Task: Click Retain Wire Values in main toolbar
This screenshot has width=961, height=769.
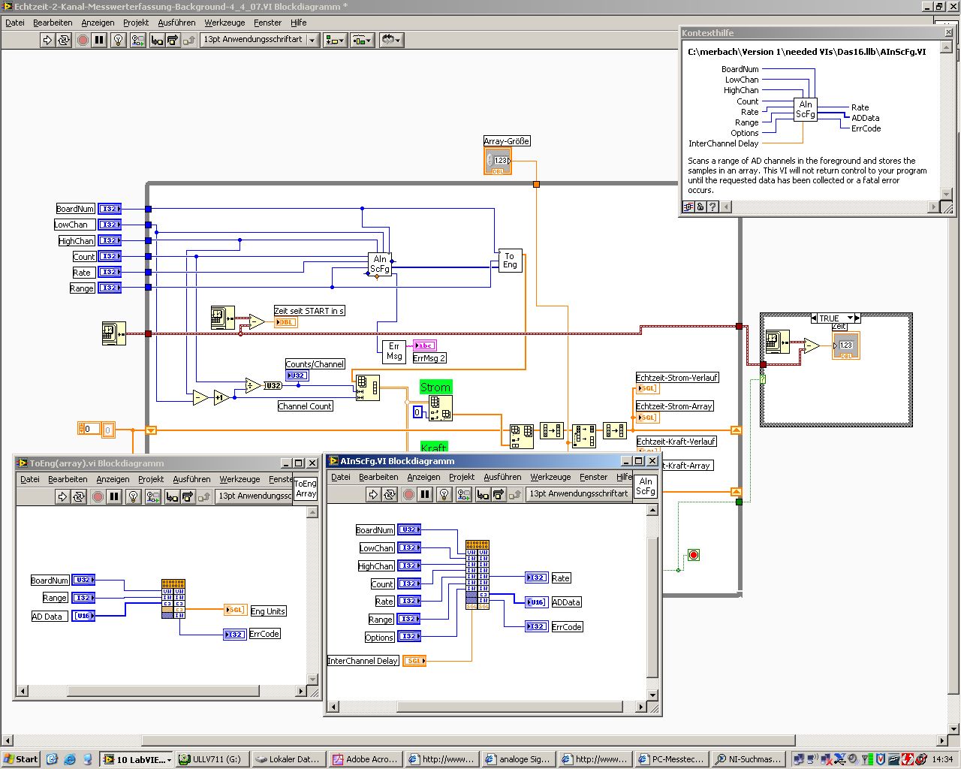Action: point(137,40)
